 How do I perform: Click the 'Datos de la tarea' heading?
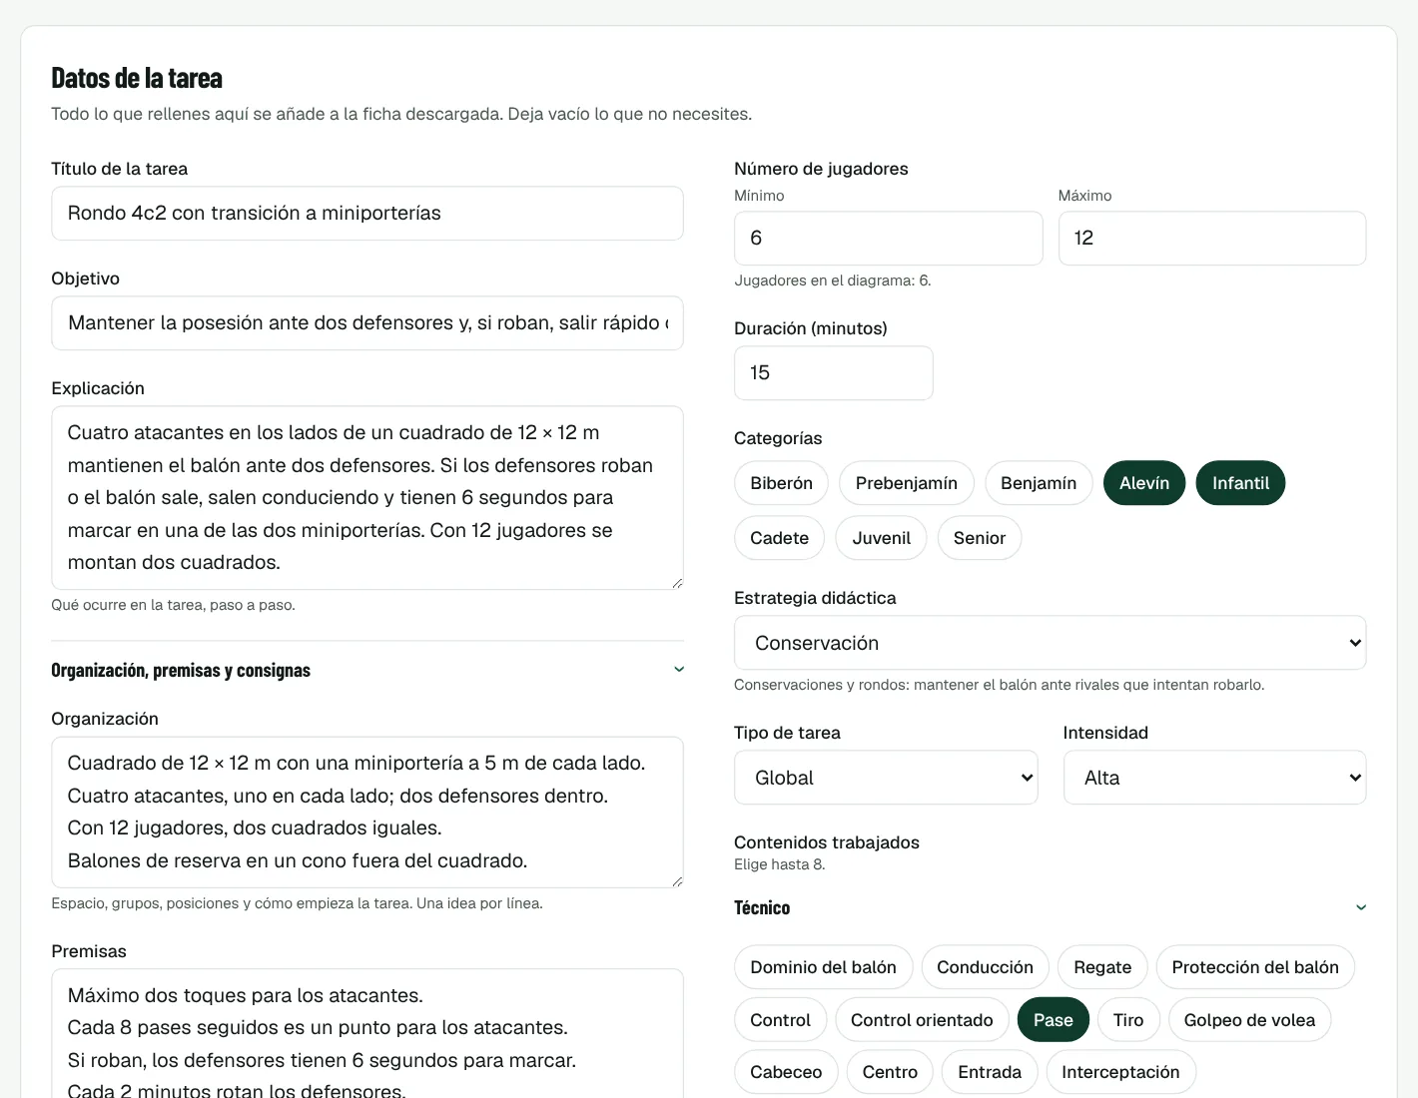tap(137, 78)
